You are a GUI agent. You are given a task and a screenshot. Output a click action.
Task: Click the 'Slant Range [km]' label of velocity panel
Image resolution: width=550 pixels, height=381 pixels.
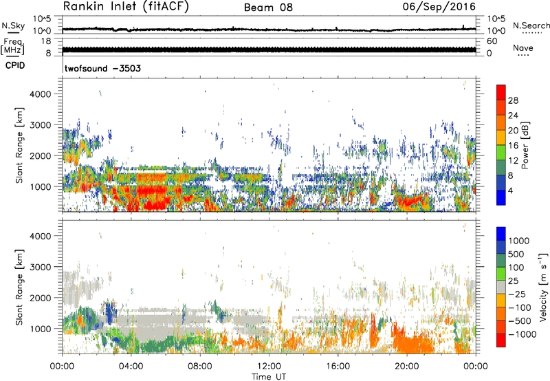19,287
